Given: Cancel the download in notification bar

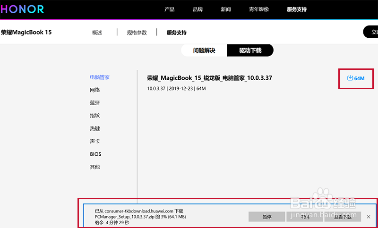Looking at the screenshot, I should pyautogui.click(x=305, y=217).
